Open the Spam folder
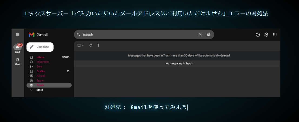Viewport: 299px width, 122px height. pyautogui.click(x=40, y=81)
